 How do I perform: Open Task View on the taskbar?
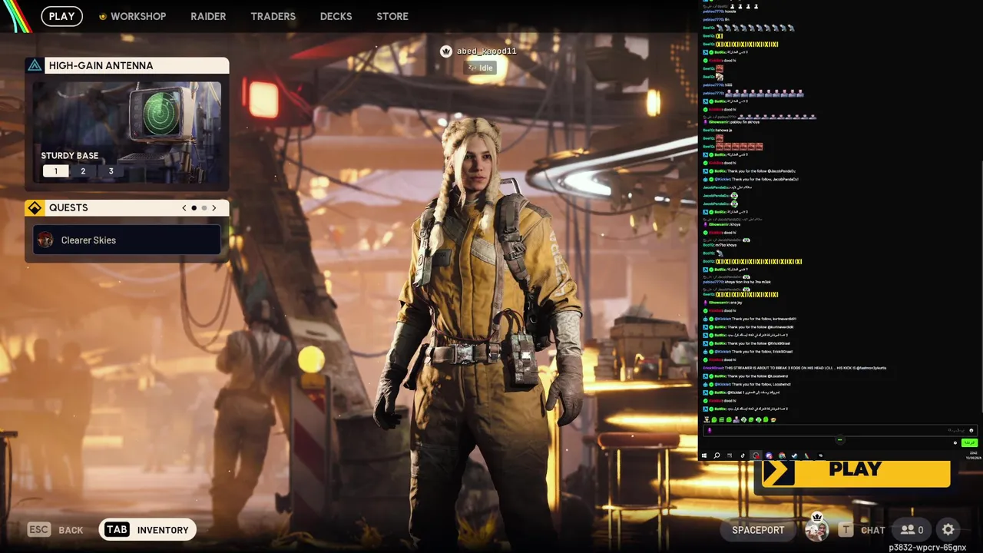[x=730, y=455]
